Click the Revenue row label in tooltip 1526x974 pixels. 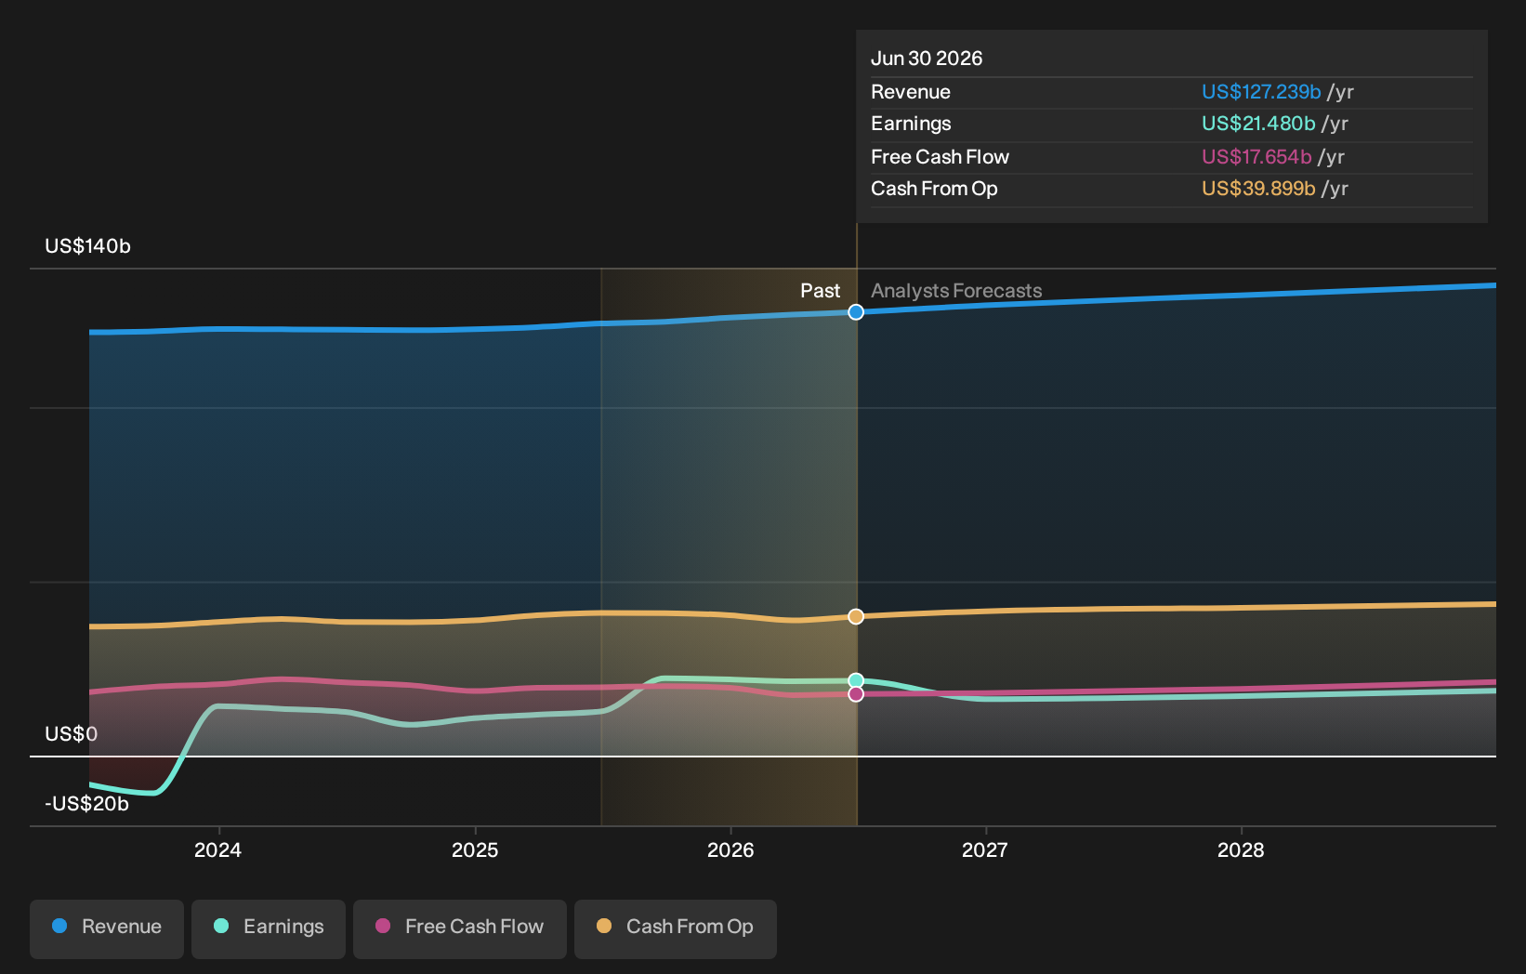911,92
